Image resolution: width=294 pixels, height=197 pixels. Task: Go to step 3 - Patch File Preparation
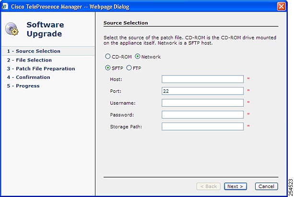coord(41,69)
